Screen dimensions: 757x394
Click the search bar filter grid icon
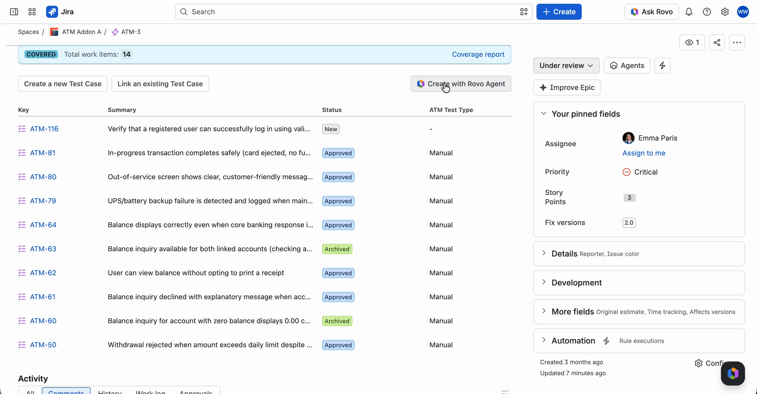[524, 12]
